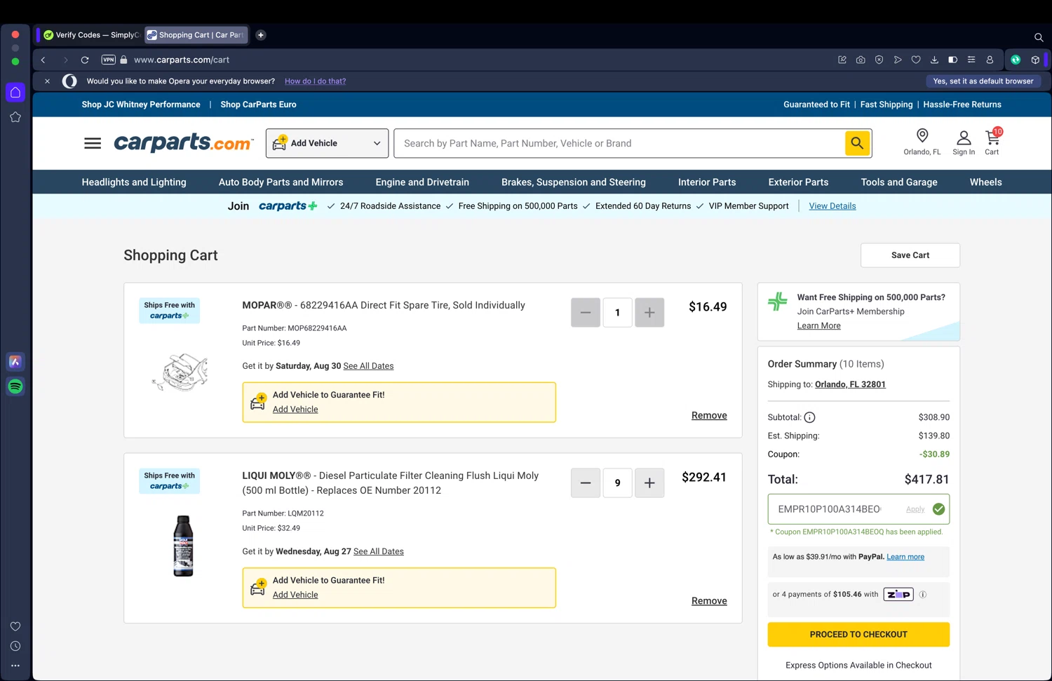Go back with browser back arrow
1052x681 pixels.
pos(43,60)
